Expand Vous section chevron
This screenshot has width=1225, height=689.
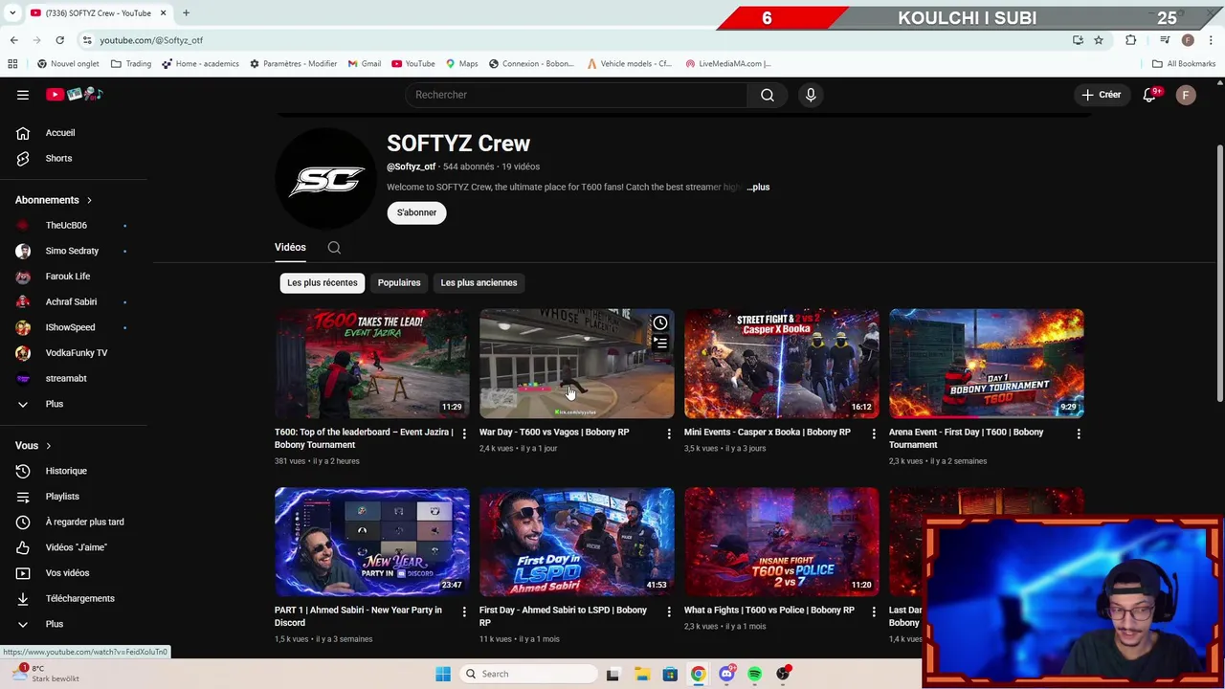[48, 446]
